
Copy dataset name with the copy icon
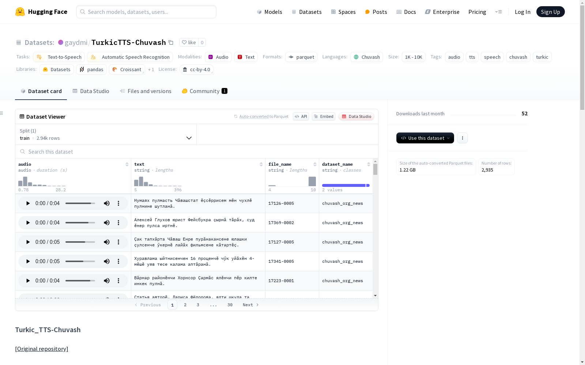coord(171,42)
